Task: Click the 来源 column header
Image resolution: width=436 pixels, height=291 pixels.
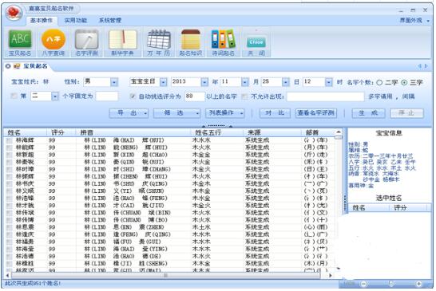Action: tap(272, 132)
